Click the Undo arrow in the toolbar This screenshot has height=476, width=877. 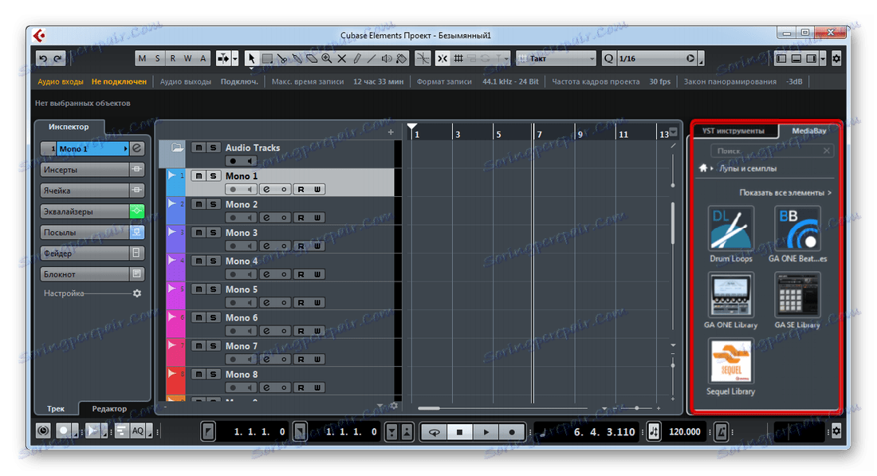pyautogui.click(x=43, y=58)
